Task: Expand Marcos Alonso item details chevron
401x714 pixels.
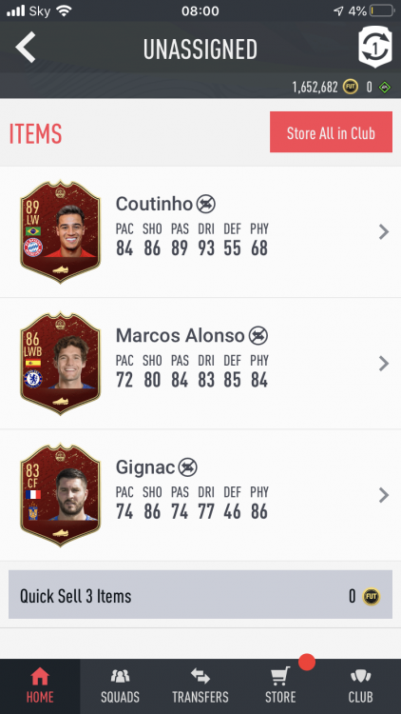Action: pos(384,364)
